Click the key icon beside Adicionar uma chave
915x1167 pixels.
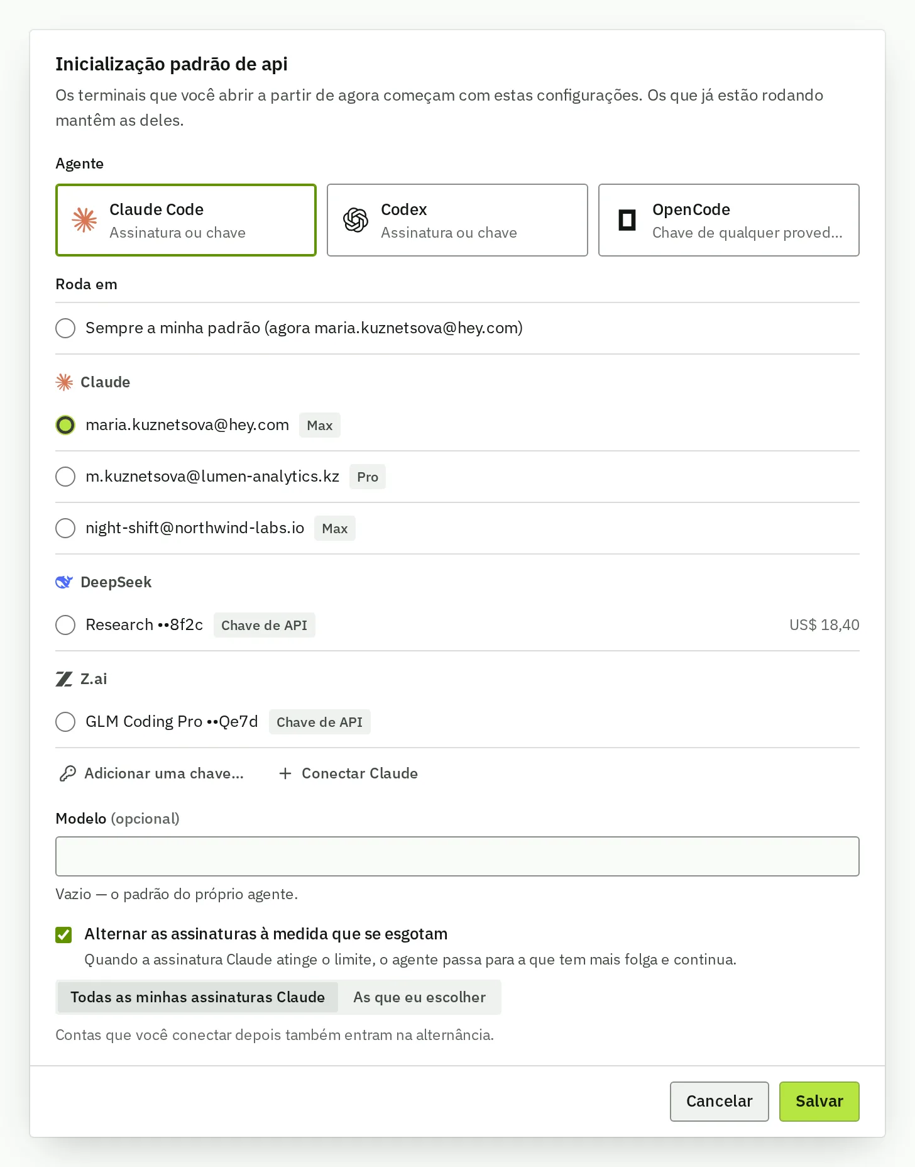click(x=68, y=773)
